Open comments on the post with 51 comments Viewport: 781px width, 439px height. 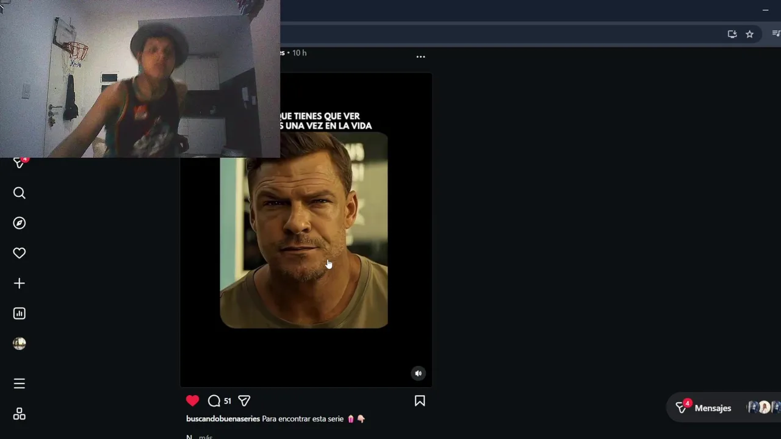[x=214, y=401]
